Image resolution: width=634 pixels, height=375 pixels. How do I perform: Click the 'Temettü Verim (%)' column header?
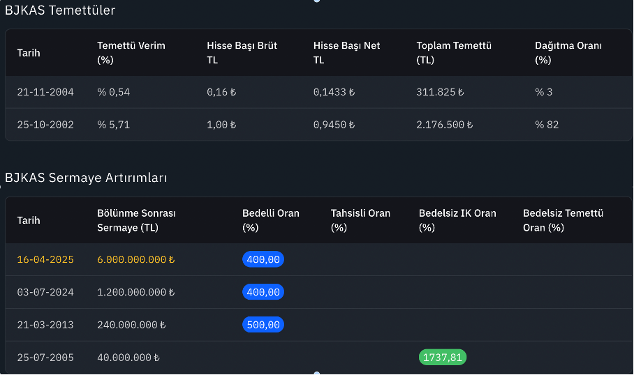tap(131, 53)
